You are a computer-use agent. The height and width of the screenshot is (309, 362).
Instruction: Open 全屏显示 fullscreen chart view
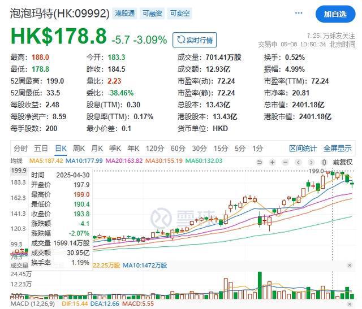[x=337, y=148]
